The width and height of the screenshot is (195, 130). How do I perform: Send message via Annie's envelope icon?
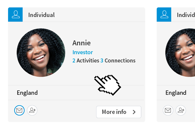[19, 110]
